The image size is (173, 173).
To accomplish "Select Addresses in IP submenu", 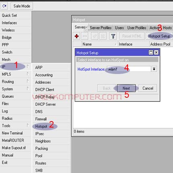I will [x=51, y=82].
